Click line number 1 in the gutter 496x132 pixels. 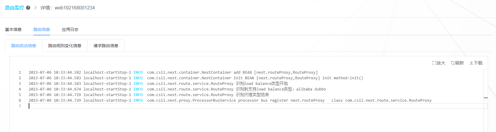(x=20, y=72)
